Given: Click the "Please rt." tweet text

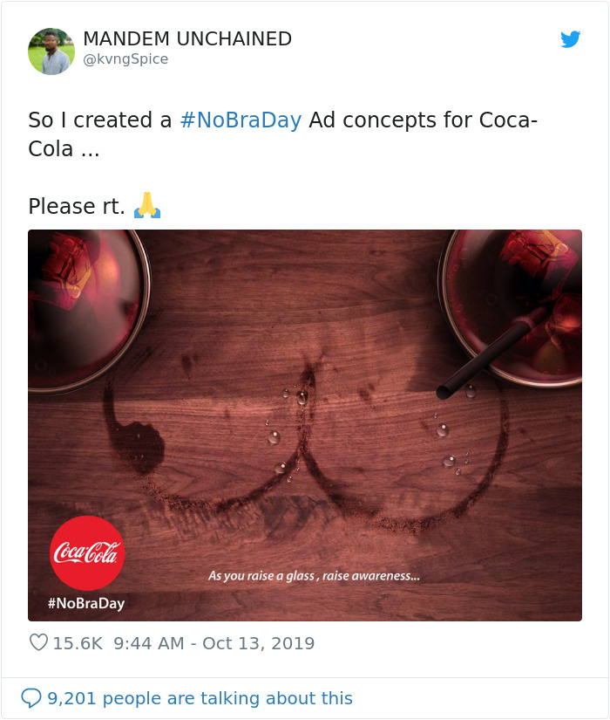Looking at the screenshot, I should [x=77, y=207].
